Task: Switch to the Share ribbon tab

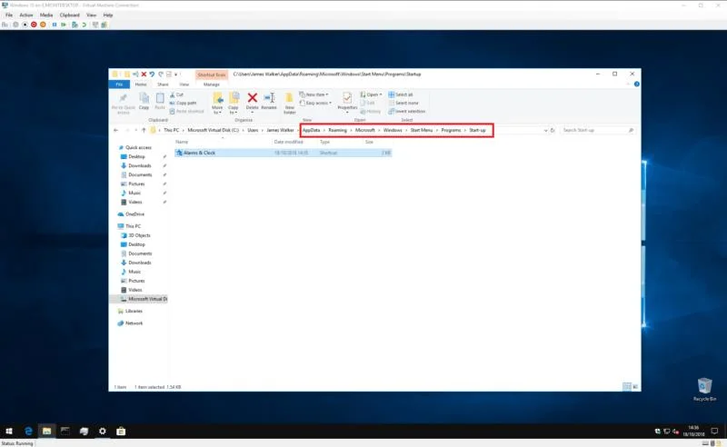Action: click(163, 84)
